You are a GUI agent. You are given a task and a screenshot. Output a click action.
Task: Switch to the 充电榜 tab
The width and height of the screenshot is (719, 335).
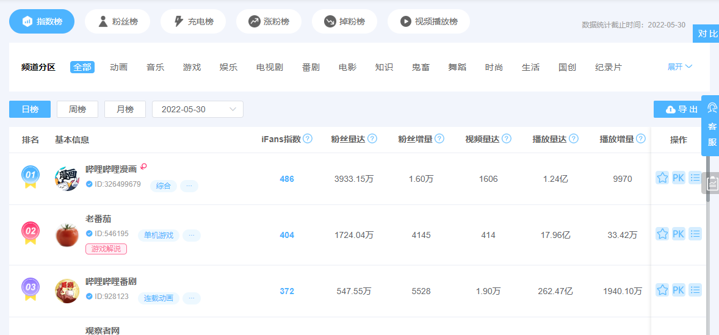pos(193,21)
